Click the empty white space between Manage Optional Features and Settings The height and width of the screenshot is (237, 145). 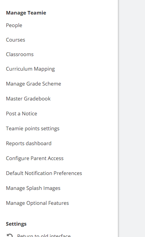point(59,213)
